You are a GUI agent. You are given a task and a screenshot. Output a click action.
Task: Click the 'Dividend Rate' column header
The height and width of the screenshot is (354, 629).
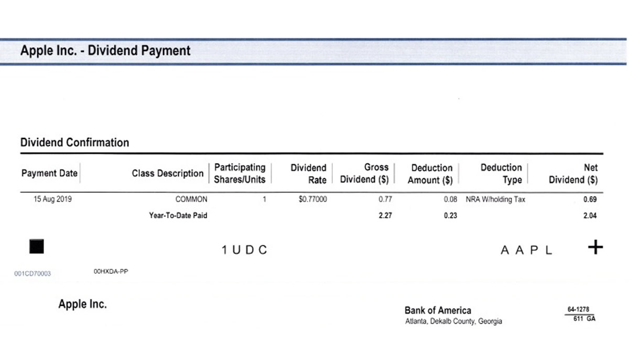[309, 174]
